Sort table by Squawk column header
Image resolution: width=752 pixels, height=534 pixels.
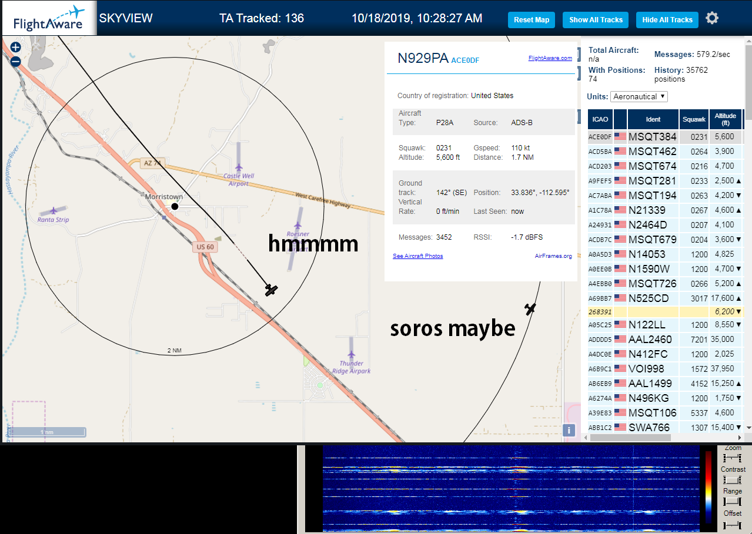click(x=694, y=119)
